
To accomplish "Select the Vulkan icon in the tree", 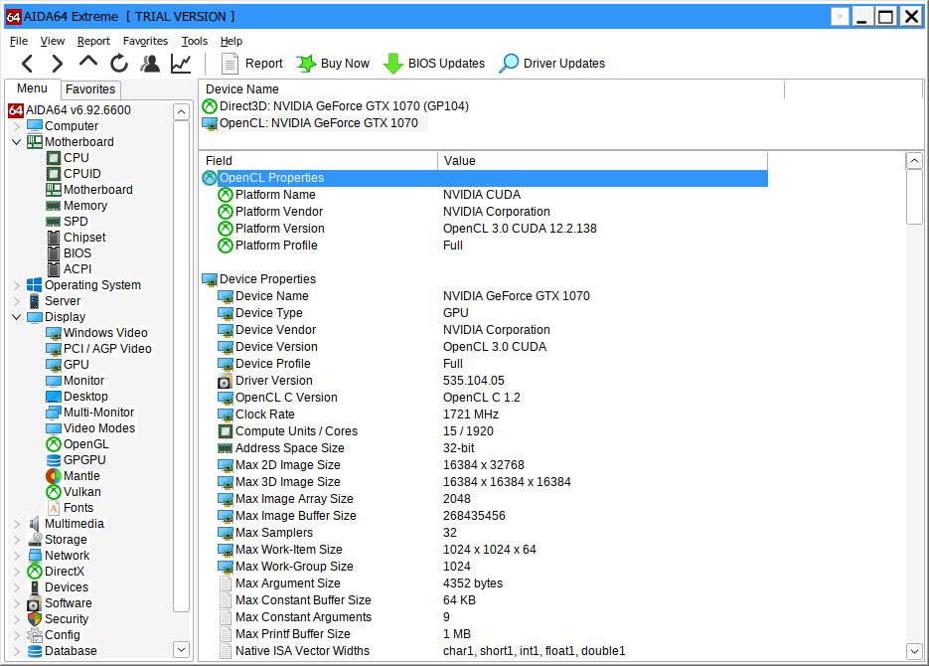I will (x=54, y=492).
